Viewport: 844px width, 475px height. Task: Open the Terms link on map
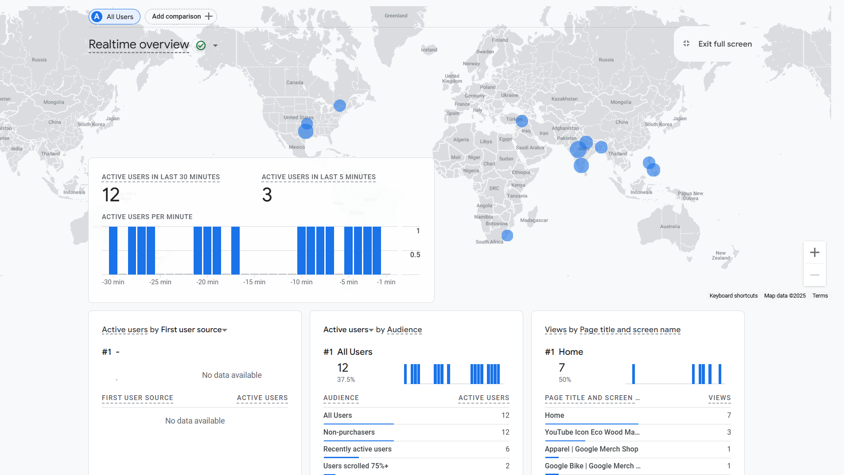click(820, 296)
